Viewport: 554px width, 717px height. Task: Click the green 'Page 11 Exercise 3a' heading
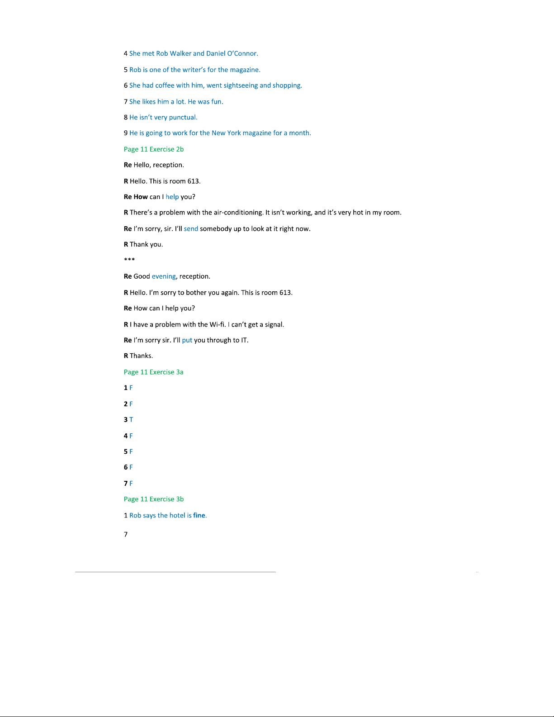pyautogui.click(x=154, y=372)
